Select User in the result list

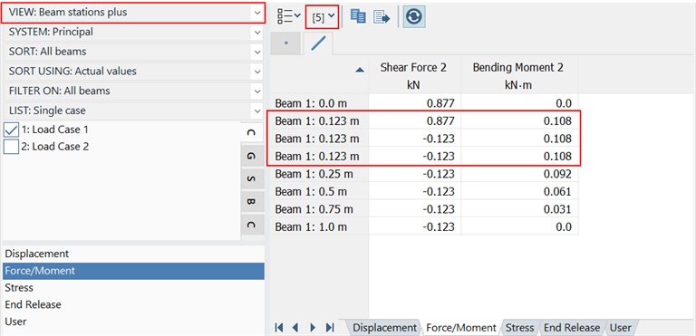(x=133, y=322)
